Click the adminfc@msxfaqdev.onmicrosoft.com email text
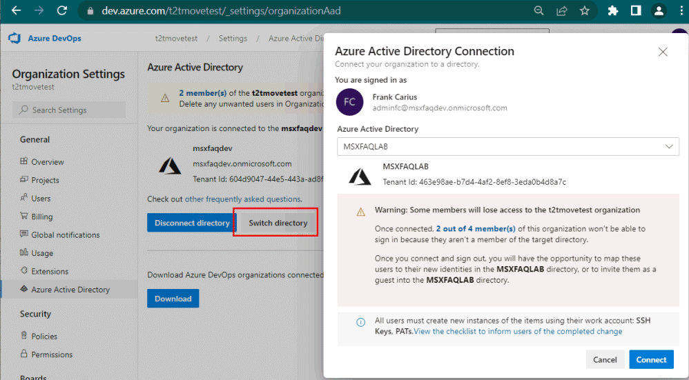Screen dimensions: 689x380 pos(440,108)
